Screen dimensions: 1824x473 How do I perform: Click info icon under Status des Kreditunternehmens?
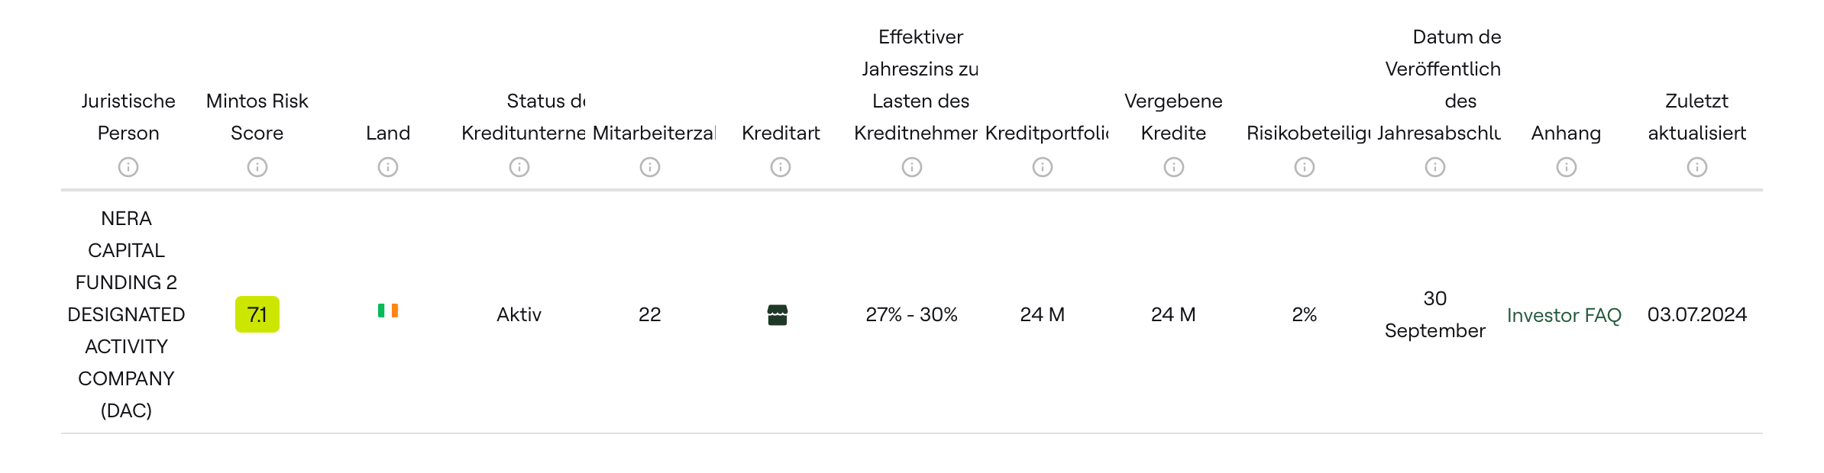coord(519,167)
